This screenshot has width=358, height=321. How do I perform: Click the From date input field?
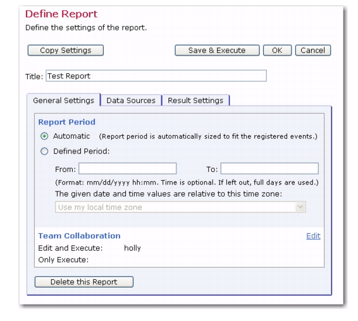click(x=128, y=168)
